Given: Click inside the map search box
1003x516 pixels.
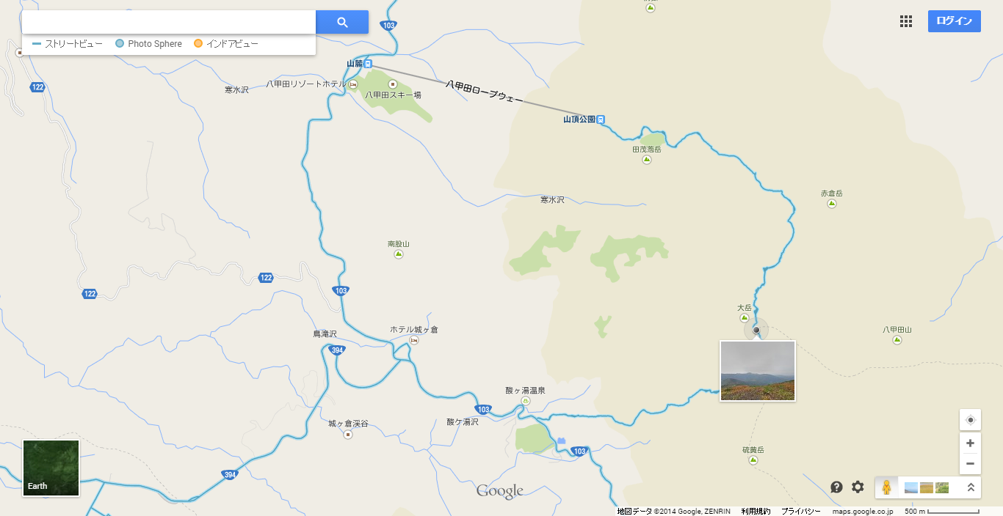Looking at the screenshot, I should [x=169, y=22].
